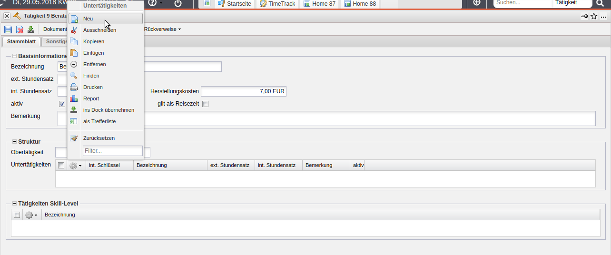Image resolution: width=611 pixels, height=255 pixels.
Task: Toggle select-all checkbox in Untertätigkeiten table
Action: [x=61, y=166]
